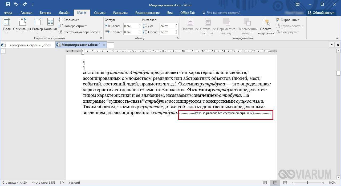Open the Ориентация page orientation tool

22,26
